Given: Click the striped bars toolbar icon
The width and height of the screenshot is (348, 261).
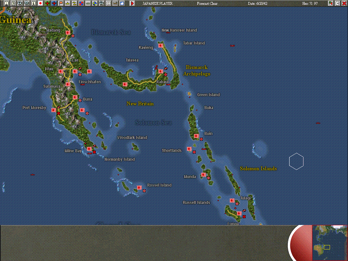Looking at the screenshot, I should point(115,3).
